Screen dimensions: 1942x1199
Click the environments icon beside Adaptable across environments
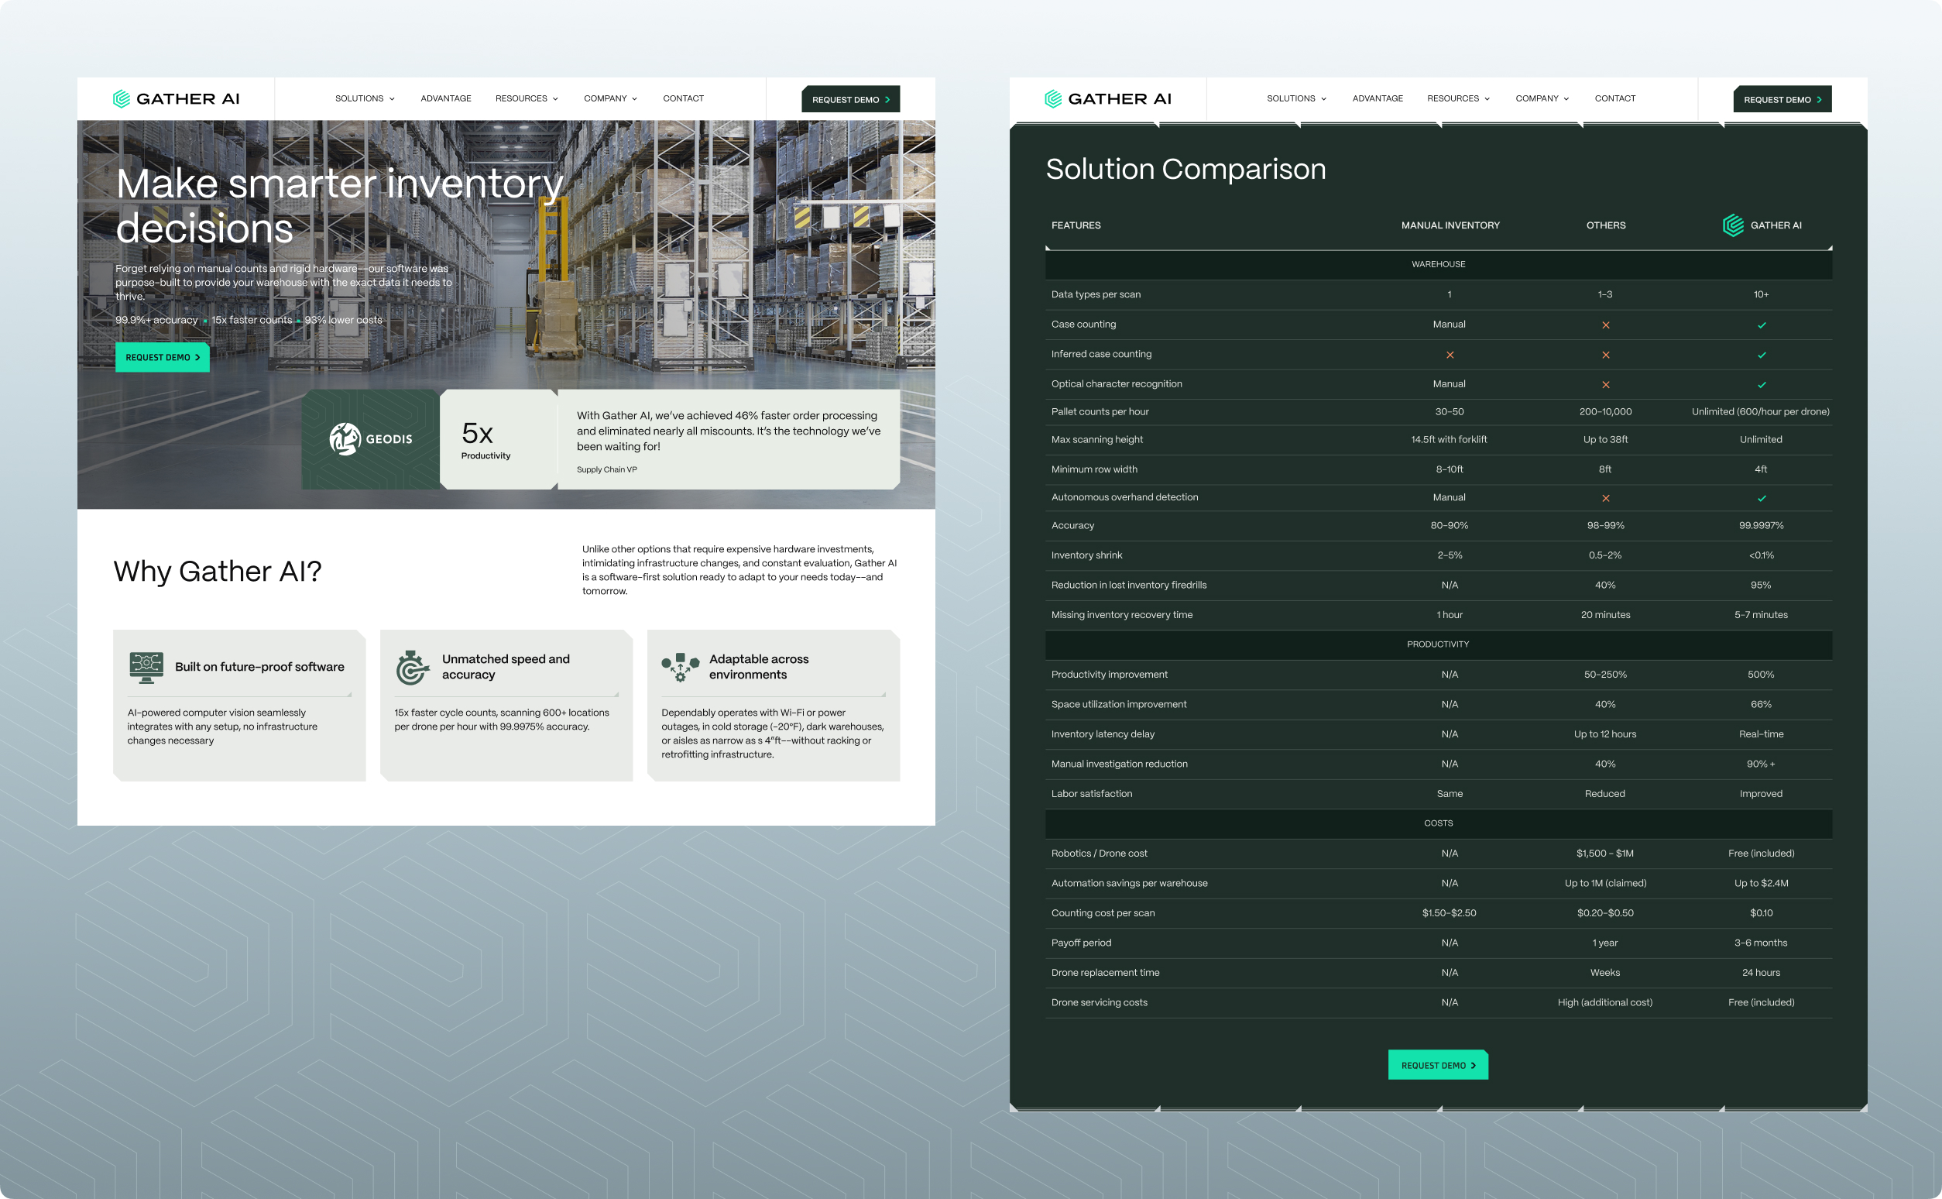click(680, 667)
